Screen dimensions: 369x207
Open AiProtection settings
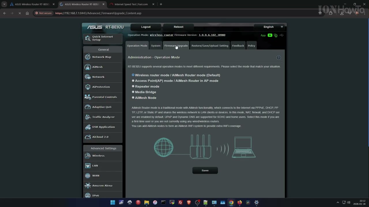pyautogui.click(x=103, y=87)
